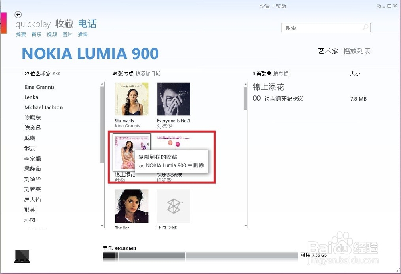Click the Kina Grannis label under Stairwells
Screen dimensions: 401x274
coord(128,126)
